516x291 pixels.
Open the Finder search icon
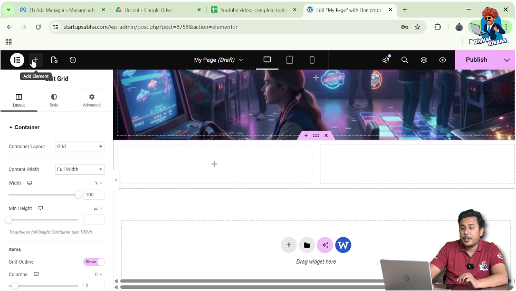coord(405,60)
